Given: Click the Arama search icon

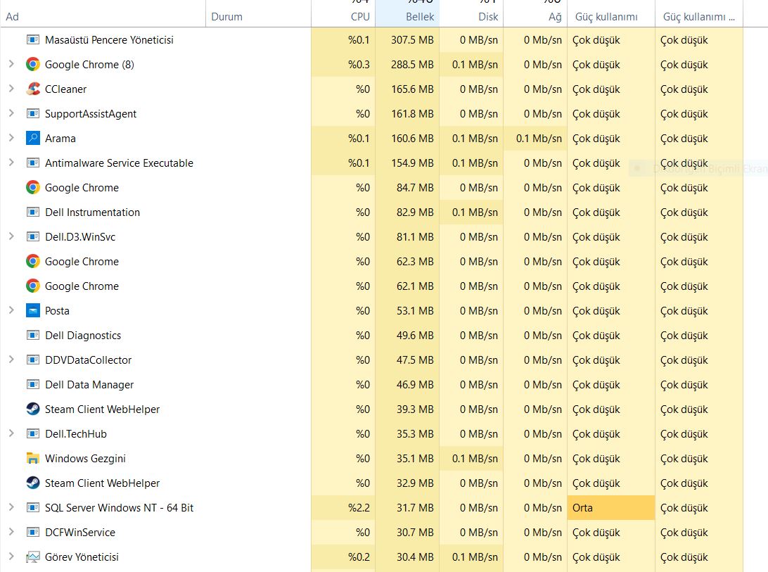Looking at the screenshot, I should pos(32,139).
